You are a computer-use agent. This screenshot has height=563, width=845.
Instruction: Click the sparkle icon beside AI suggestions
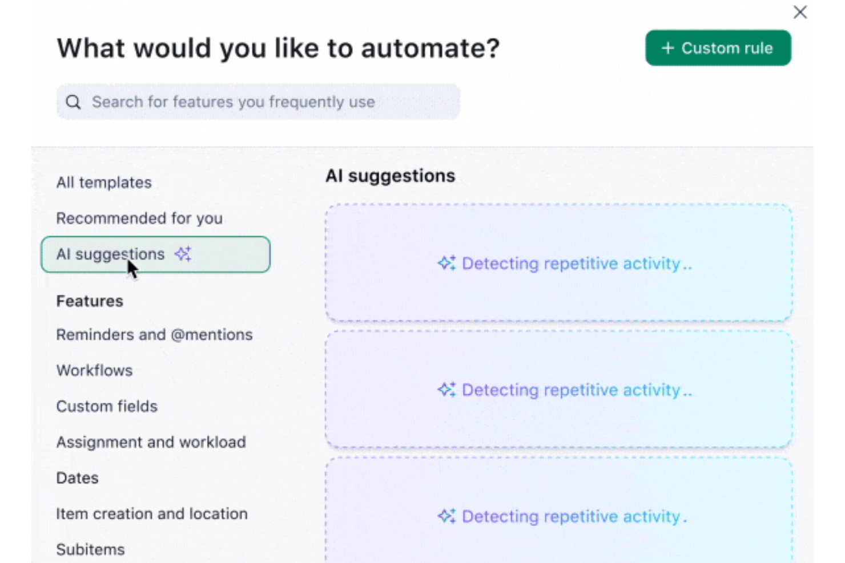coord(182,254)
